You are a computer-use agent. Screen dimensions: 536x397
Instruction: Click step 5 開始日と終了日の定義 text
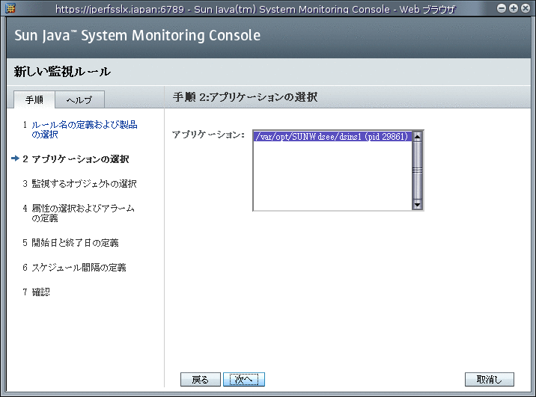75,243
